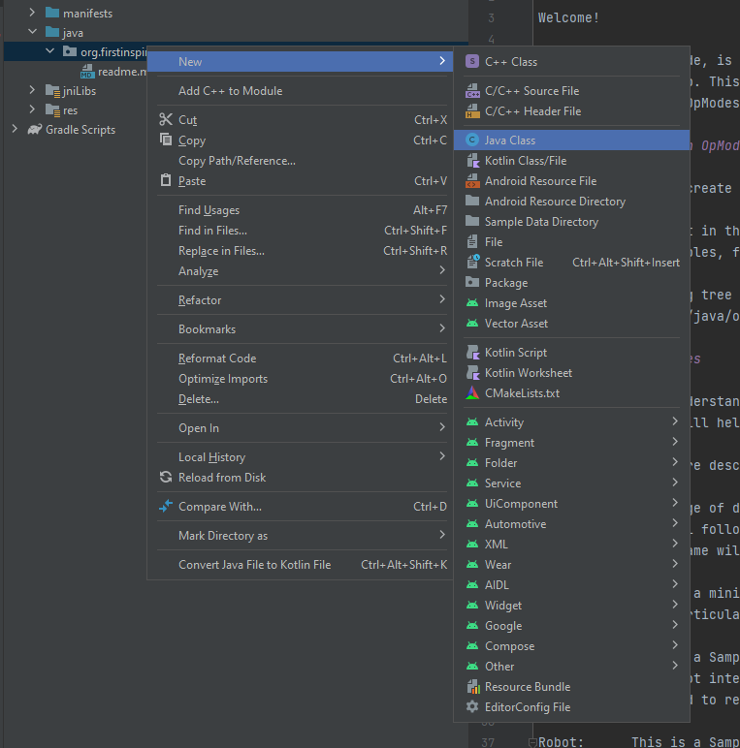Open the Wear submenu

click(x=571, y=564)
